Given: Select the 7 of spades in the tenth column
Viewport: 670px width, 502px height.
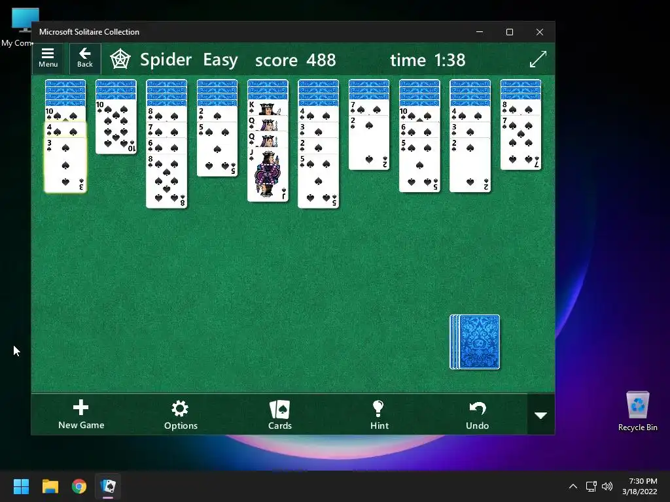Looking at the screenshot, I should pyautogui.click(x=520, y=142).
